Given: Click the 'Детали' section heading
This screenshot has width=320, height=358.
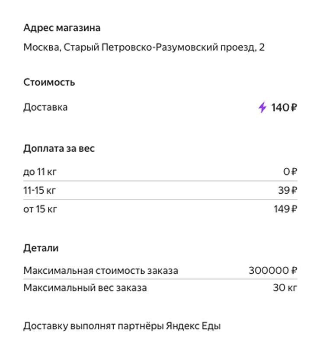Looking at the screenshot, I should click(41, 248).
